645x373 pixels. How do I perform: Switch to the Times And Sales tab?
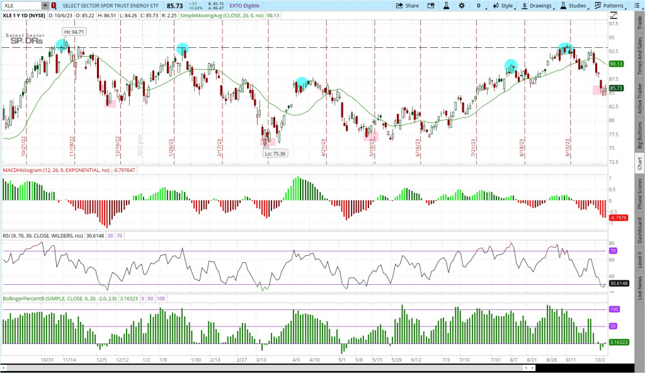[x=640, y=55]
